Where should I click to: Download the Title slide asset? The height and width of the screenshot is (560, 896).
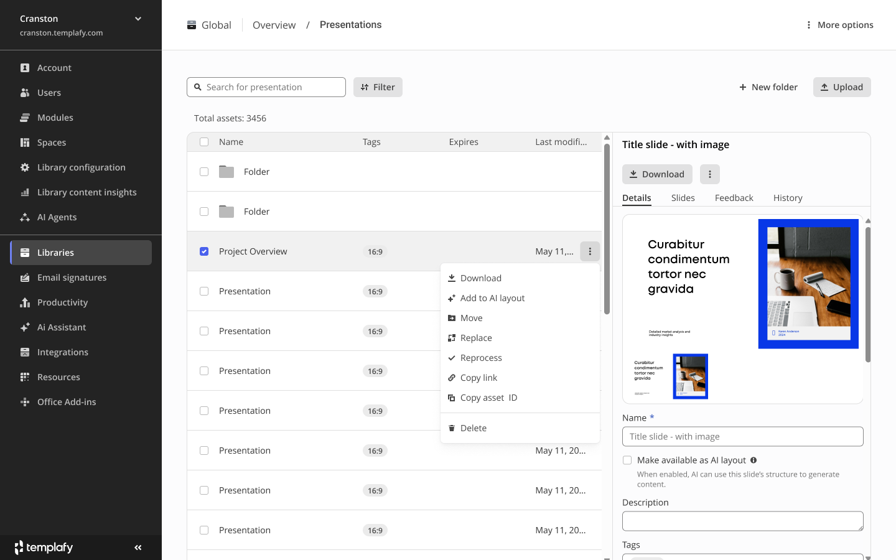[x=657, y=174]
